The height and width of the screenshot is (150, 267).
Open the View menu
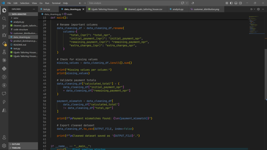34,3
